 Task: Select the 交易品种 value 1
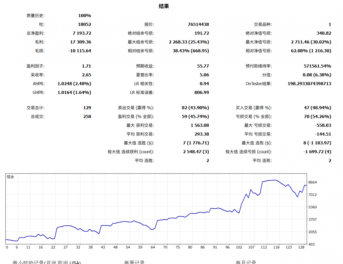(x=330, y=25)
